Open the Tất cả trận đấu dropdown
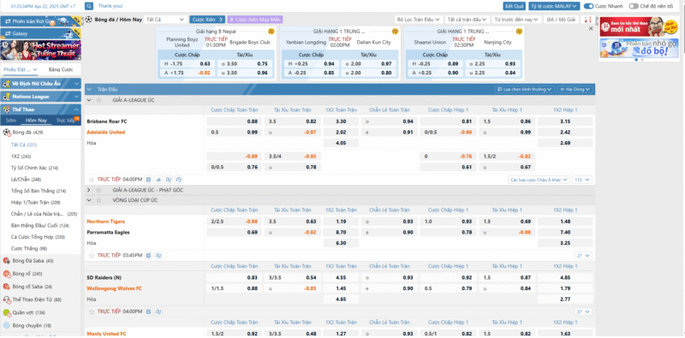 coord(467,20)
